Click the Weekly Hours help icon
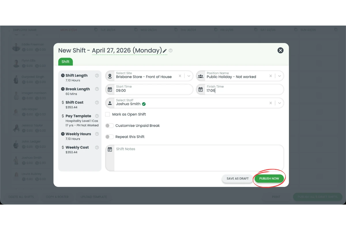This screenshot has height=230, width=346. click(97, 134)
